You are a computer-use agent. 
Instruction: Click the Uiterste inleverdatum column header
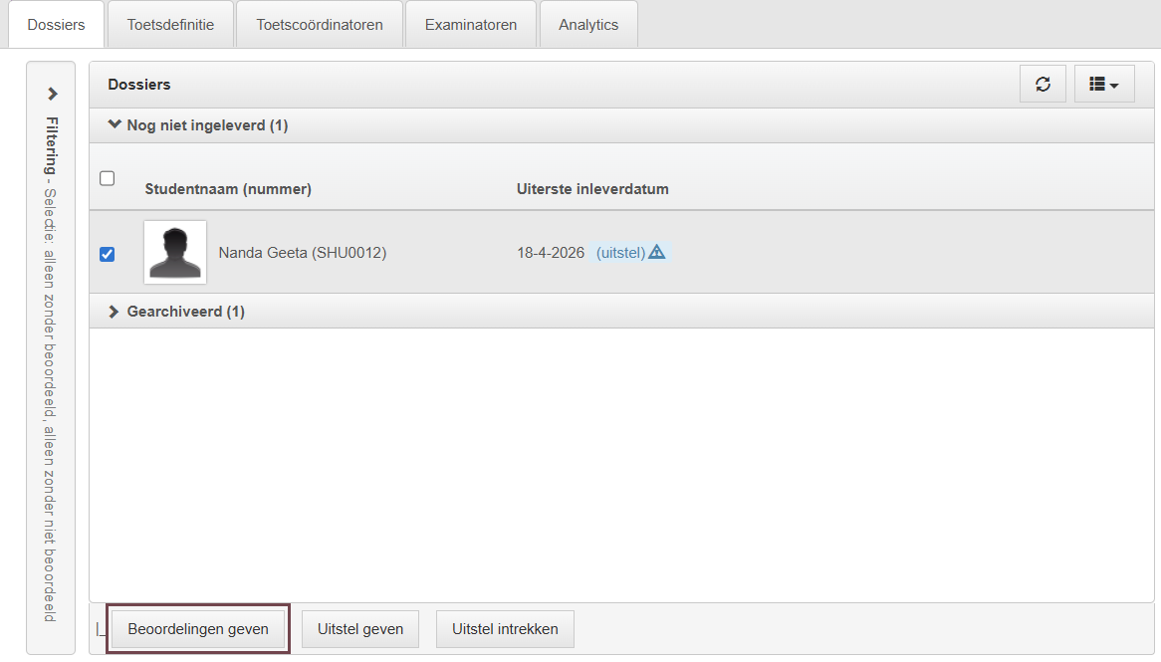click(592, 189)
